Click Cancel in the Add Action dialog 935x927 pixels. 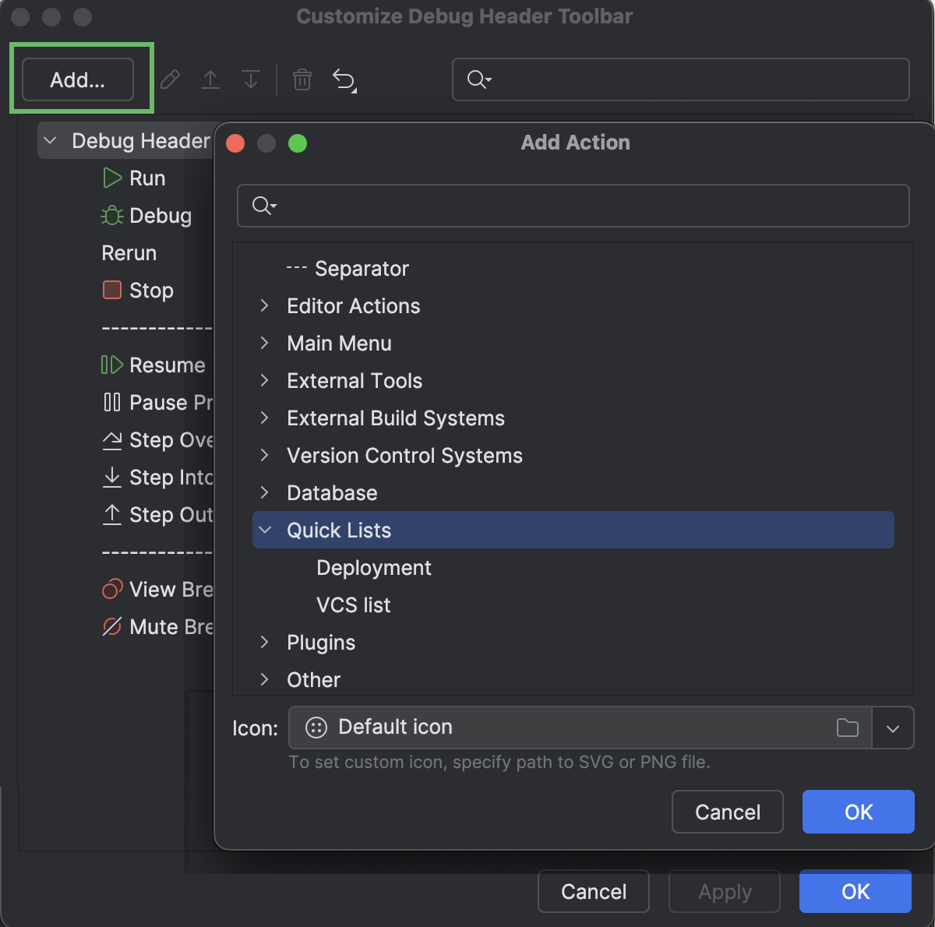pyautogui.click(x=727, y=812)
